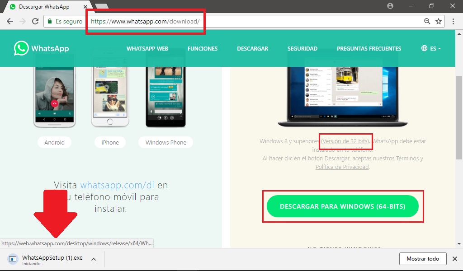Click the Windows Phone image
This screenshot has height=271, width=463.
pos(165,96)
